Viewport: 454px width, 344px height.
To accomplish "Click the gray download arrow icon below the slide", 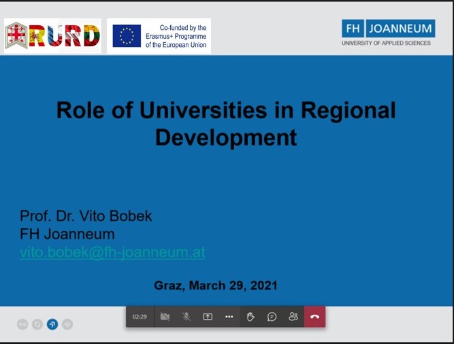I will coord(67,324).
